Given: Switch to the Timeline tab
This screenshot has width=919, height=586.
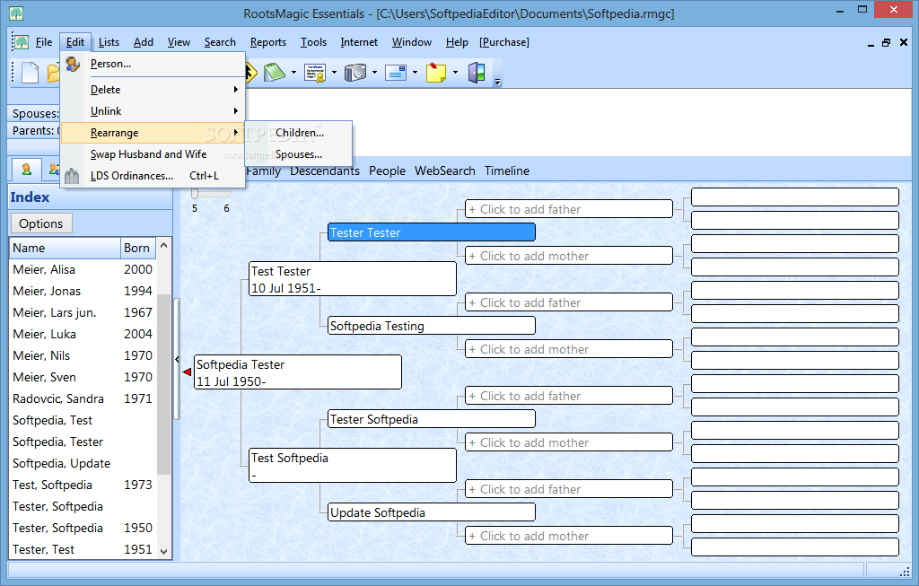Looking at the screenshot, I should (x=507, y=171).
